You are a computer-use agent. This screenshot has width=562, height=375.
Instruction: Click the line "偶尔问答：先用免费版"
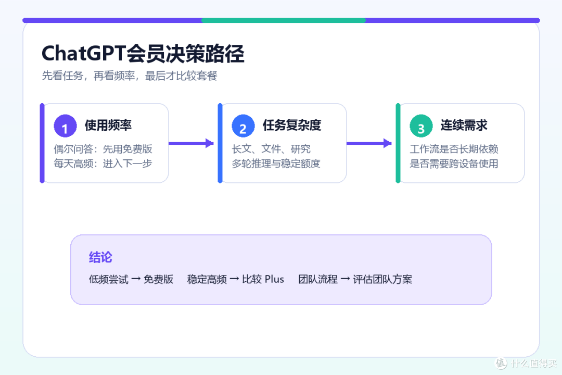click(103, 149)
